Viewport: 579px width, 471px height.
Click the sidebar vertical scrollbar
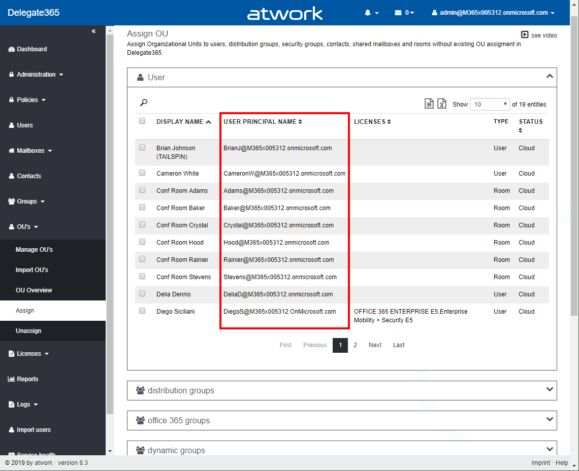110,223
